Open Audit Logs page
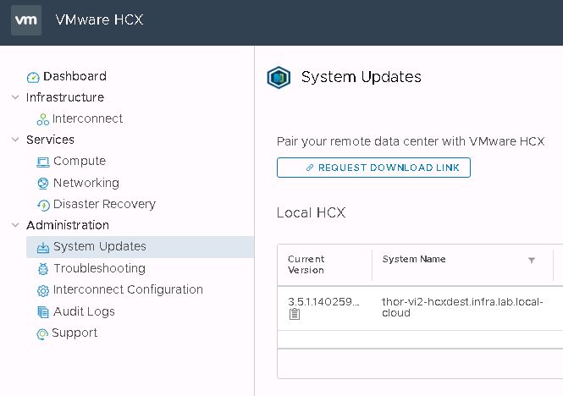563x396 pixels. click(84, 311)
